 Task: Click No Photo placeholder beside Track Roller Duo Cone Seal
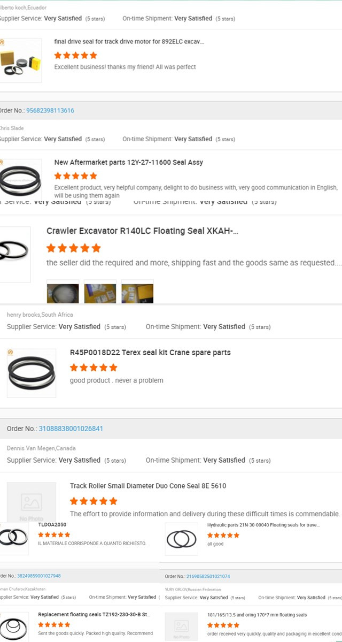point(31,503)
